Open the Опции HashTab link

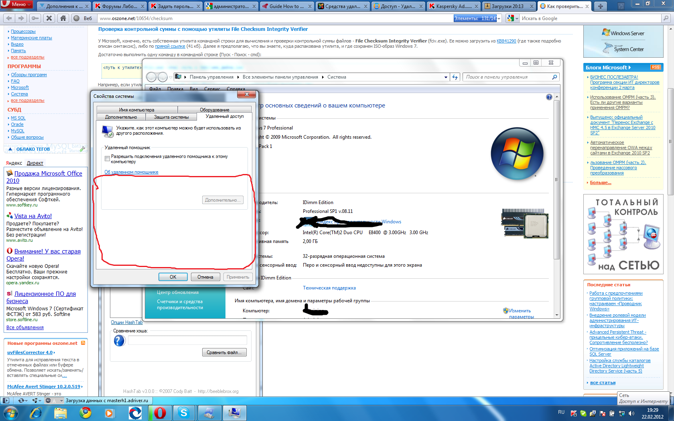[x=127, y=322]
